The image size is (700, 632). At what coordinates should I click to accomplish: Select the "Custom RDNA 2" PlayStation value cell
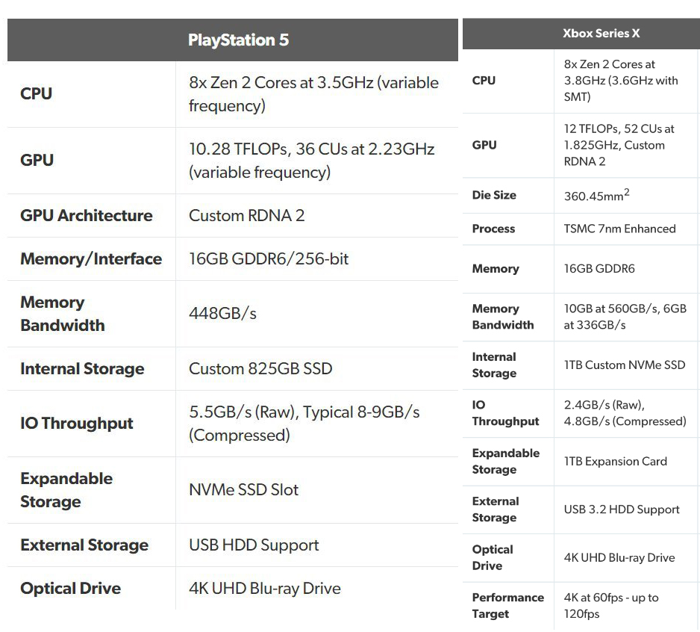[x=247, y=216]
